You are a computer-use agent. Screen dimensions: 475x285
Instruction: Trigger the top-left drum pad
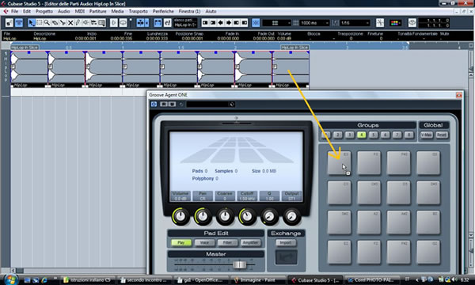[340, 163]
